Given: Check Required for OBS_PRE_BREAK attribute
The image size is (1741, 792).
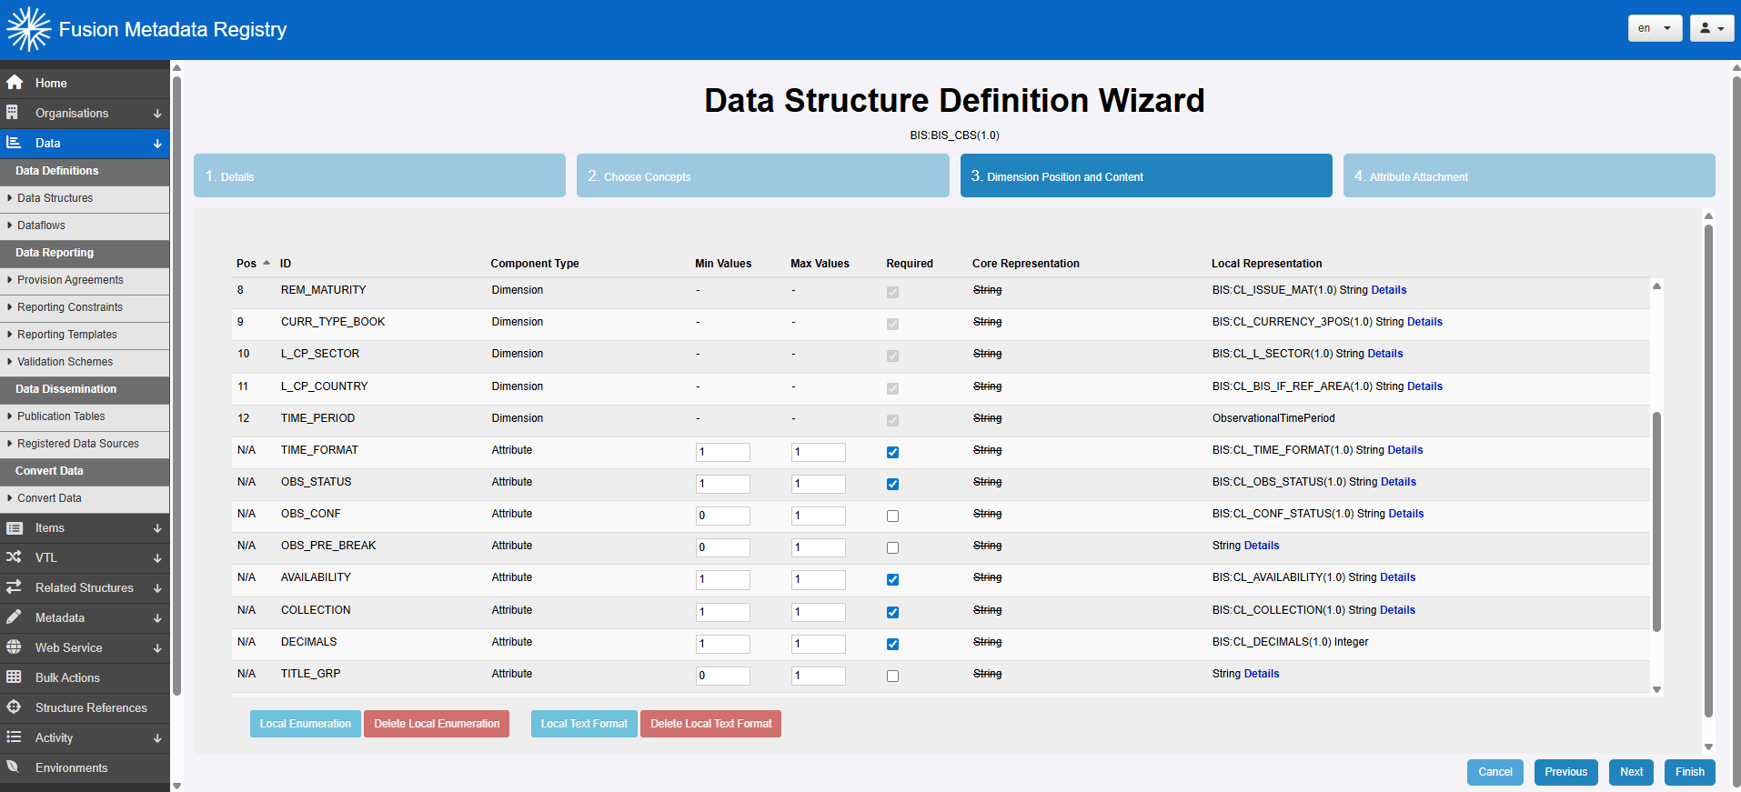Looking at the screenshot, I should [892, 547].
